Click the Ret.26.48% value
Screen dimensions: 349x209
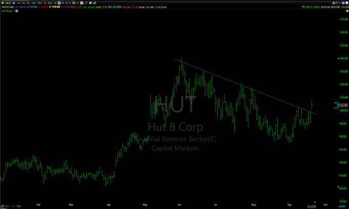pos(115,7)
